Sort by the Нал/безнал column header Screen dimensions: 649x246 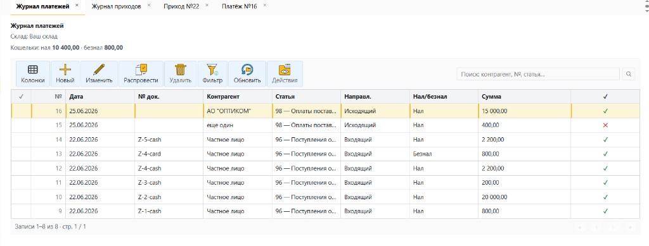pyautogui.click(x=444, y=97)
